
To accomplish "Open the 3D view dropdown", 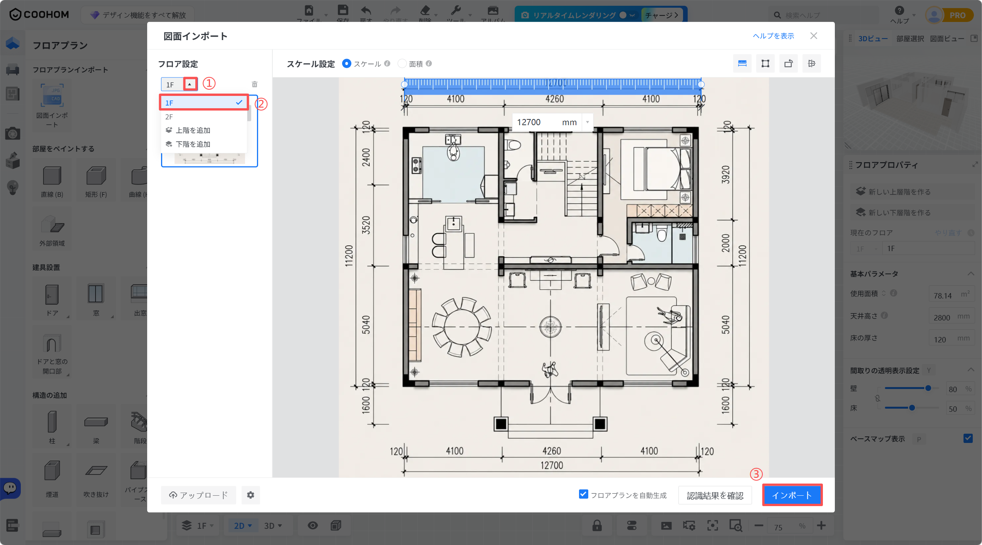I will click(x=273, y=526).
